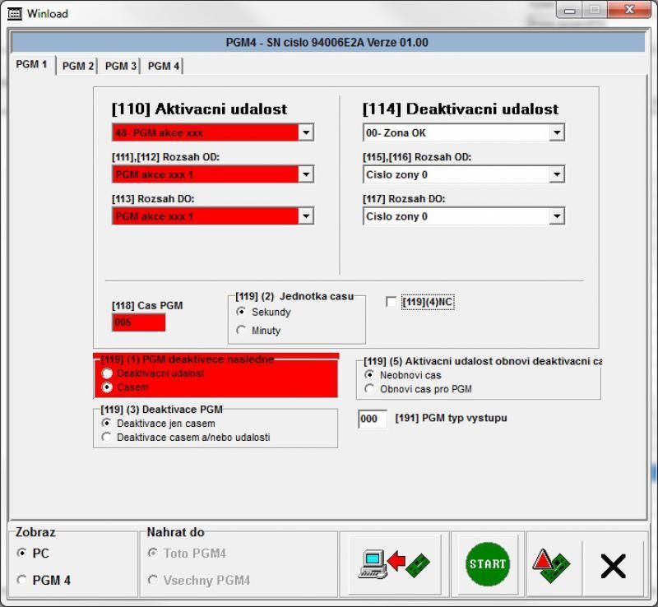Enable the [119](4)NC checkbox
Image resolution: width=658 pixels, height=607 pixels.
[x=392, y=303]
